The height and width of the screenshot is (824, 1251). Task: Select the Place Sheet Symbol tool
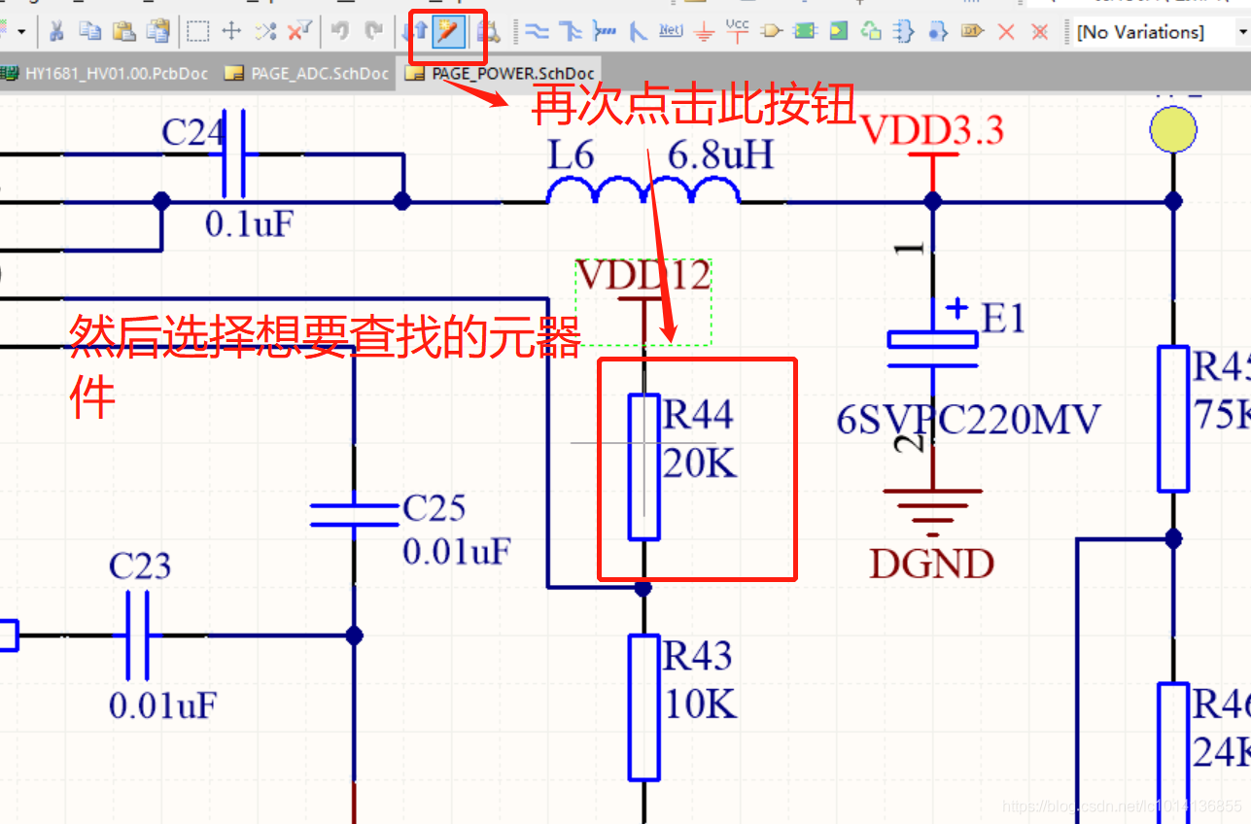(805, 31)
